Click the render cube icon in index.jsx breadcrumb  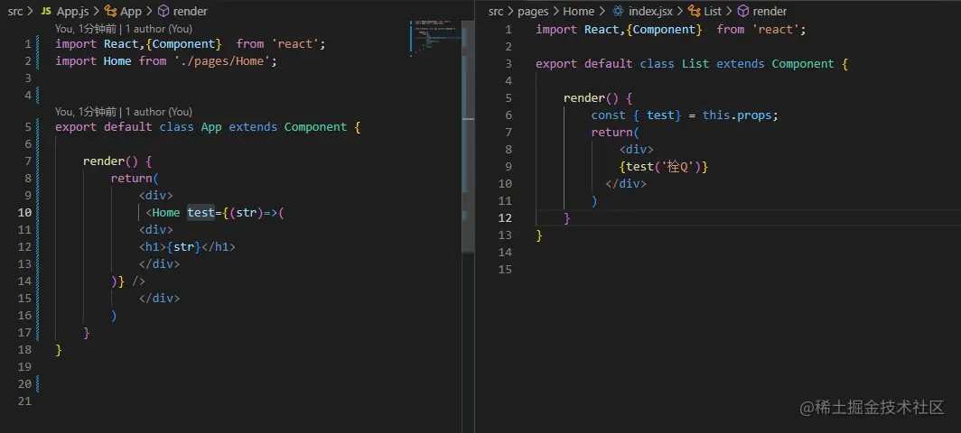(x=742, y=11)
